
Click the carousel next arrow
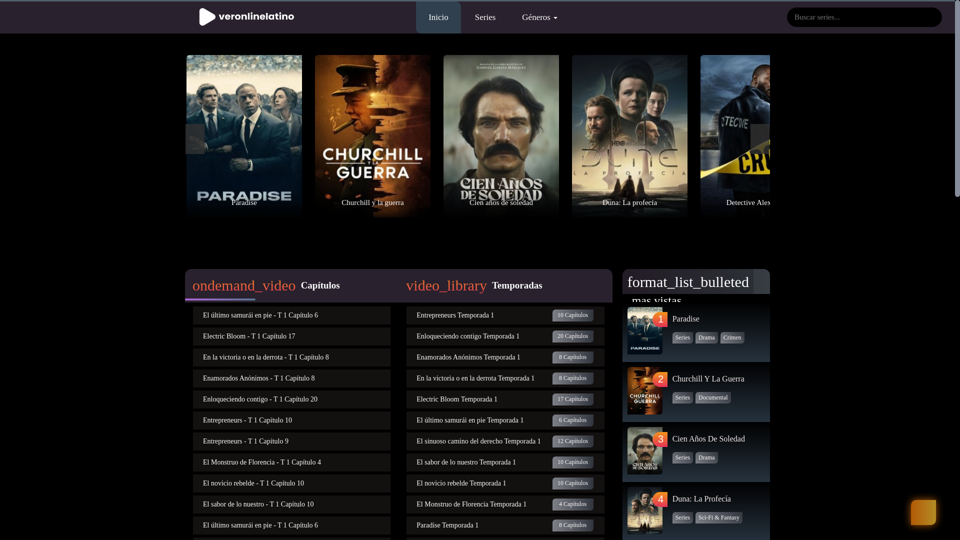tap(760, 139)
